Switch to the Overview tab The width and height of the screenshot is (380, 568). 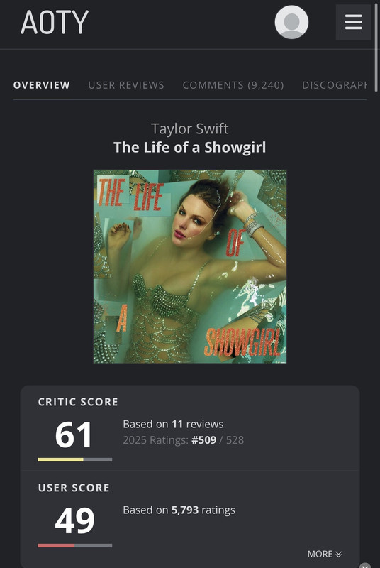point(42,85)
